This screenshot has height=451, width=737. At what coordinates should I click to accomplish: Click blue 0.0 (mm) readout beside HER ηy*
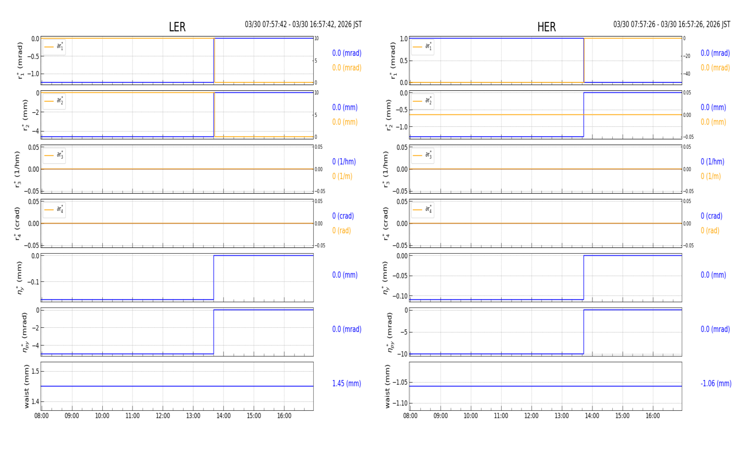(713, 275)
